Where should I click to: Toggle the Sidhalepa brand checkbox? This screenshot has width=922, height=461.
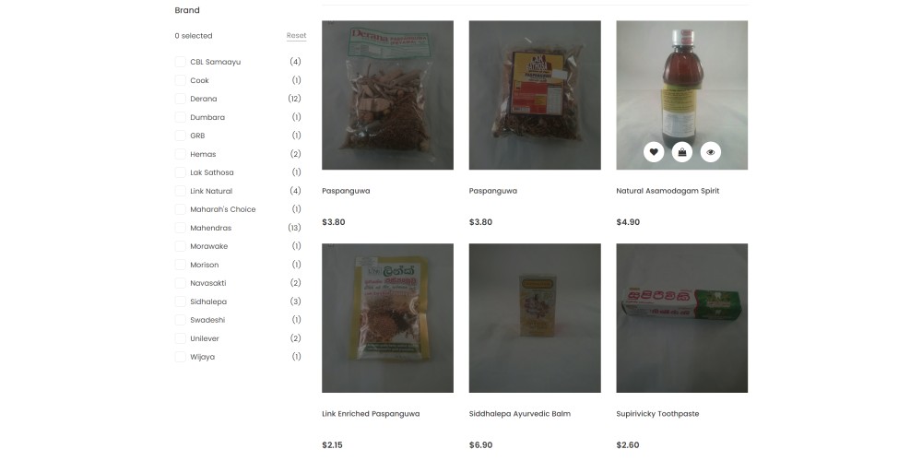pyautogui.click(x=180, y=301)
